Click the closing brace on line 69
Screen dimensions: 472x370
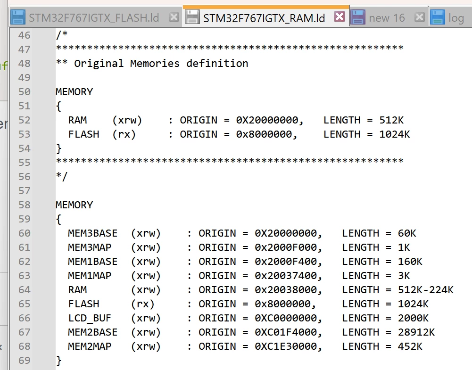[58, 361]
